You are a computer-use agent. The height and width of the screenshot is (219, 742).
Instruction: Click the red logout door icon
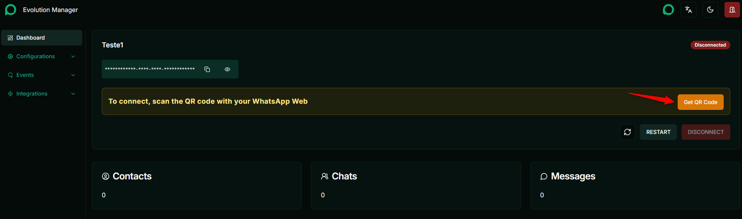732,10
